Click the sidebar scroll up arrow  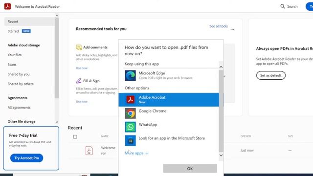point(57,16)
